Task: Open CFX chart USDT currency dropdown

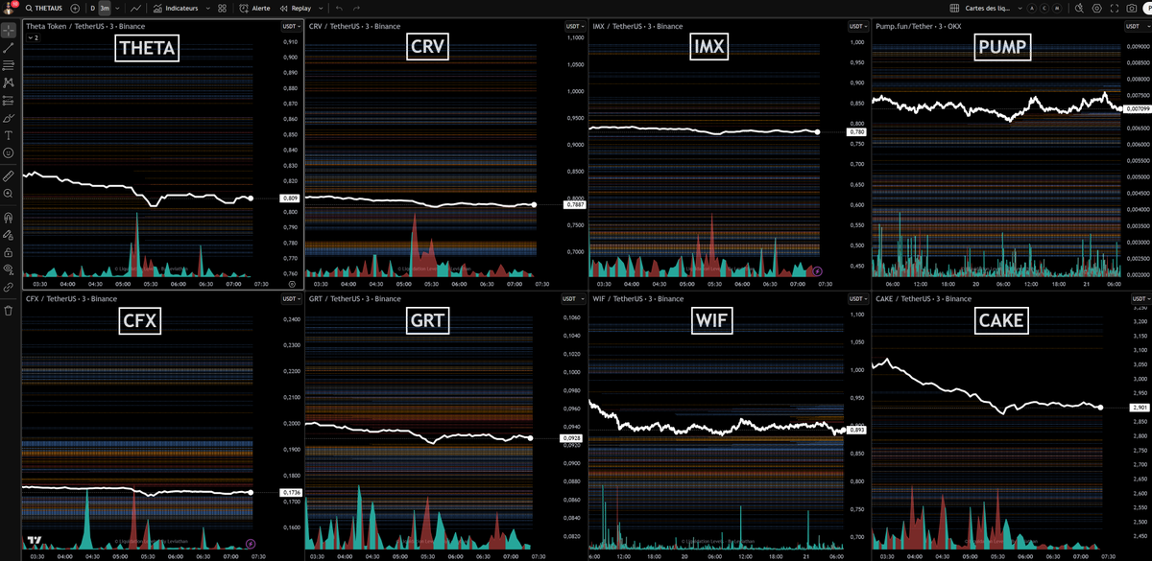Action: (291, 299)
